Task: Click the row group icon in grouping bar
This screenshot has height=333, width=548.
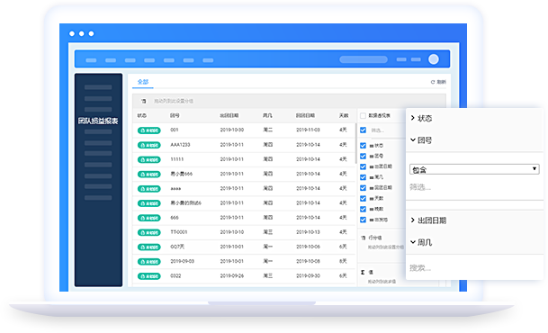Action: [143, 102]
